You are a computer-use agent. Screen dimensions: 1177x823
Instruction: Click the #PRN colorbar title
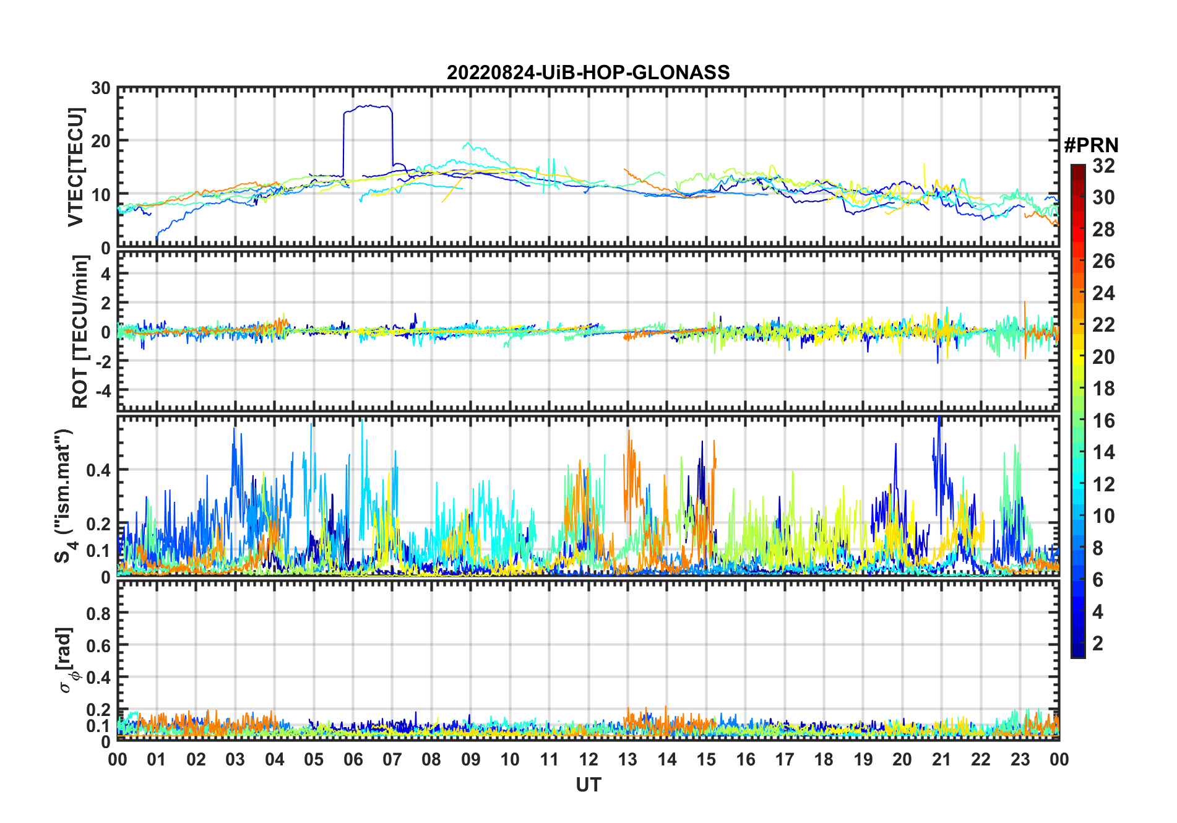point(1091,145)
